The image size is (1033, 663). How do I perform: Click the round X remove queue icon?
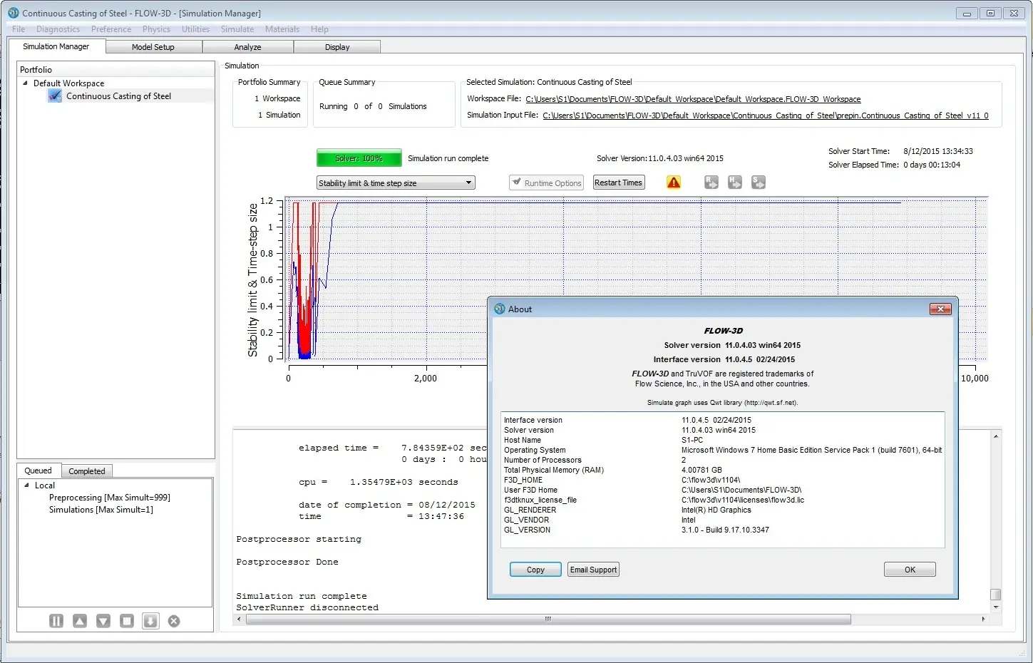[174, 621]
